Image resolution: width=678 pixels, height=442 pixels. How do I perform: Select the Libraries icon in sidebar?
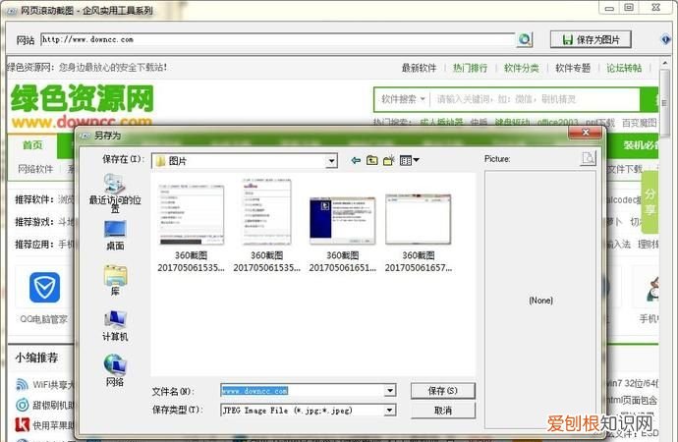115,277
